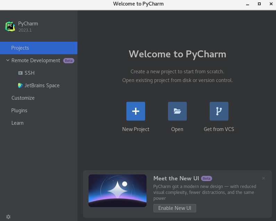This screenshot has width=276, height=221.
Task: Dismiss the Meet the New UI banner
Action: pyautogui.click(x=264, y=178)
